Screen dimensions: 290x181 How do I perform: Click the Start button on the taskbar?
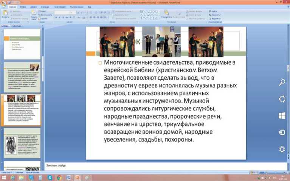tap(4, 178)
